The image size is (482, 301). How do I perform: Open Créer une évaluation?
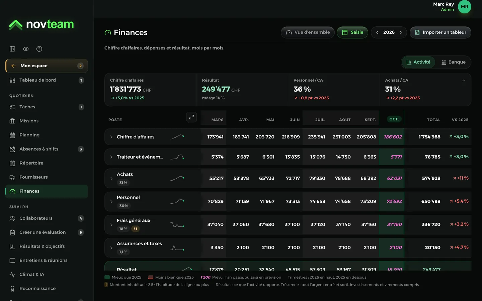[x=47, y=232]
